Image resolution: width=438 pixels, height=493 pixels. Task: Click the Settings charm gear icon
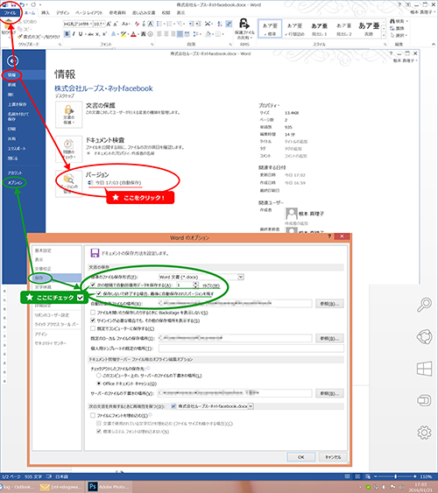point(424,433)
